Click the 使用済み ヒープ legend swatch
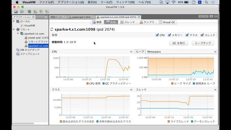The width and height of the screenshot is (231, 130). pos(194,83)
